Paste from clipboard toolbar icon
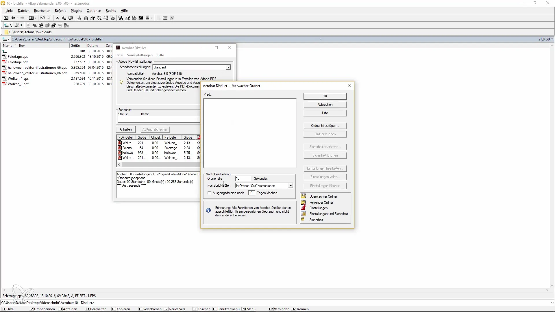Screen dimensions: 555x312 [x=71, y=18]
